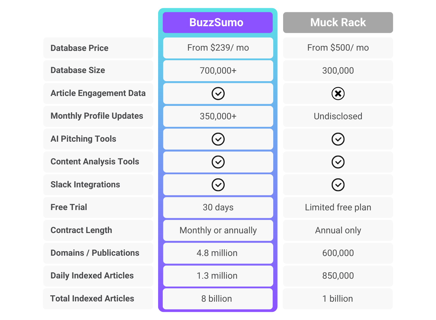436x320 pixels.
Task: Click the Muck Rack Content Analysis checkmark icon
Action: point(338,162)
